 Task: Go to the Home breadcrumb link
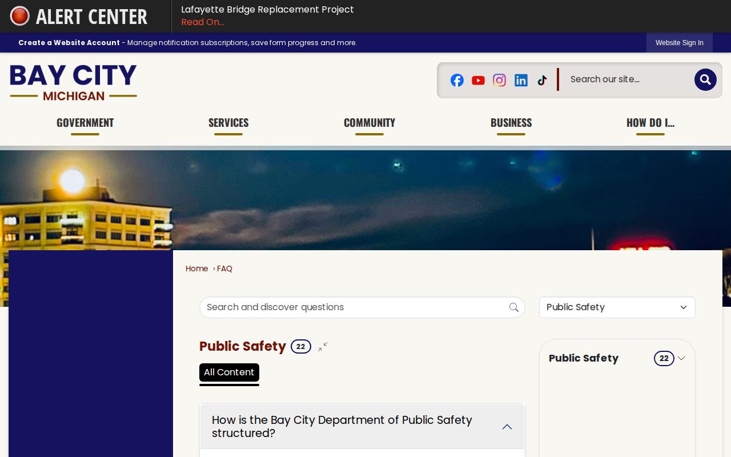tap(197, 268)
